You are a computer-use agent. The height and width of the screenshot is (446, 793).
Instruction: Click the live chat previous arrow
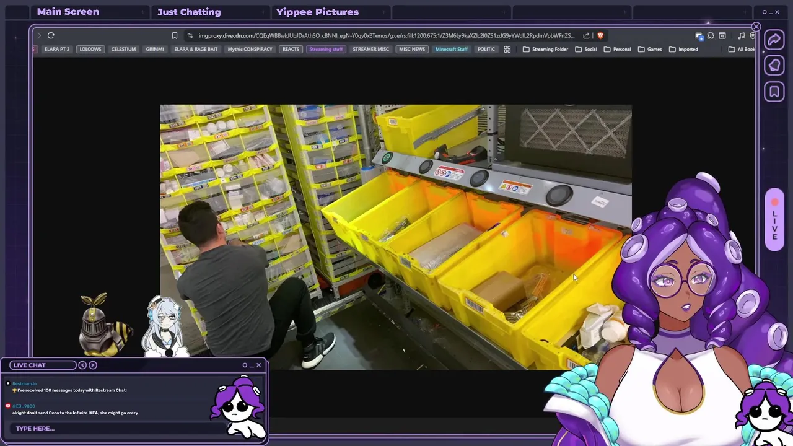[x=82, y=365]
